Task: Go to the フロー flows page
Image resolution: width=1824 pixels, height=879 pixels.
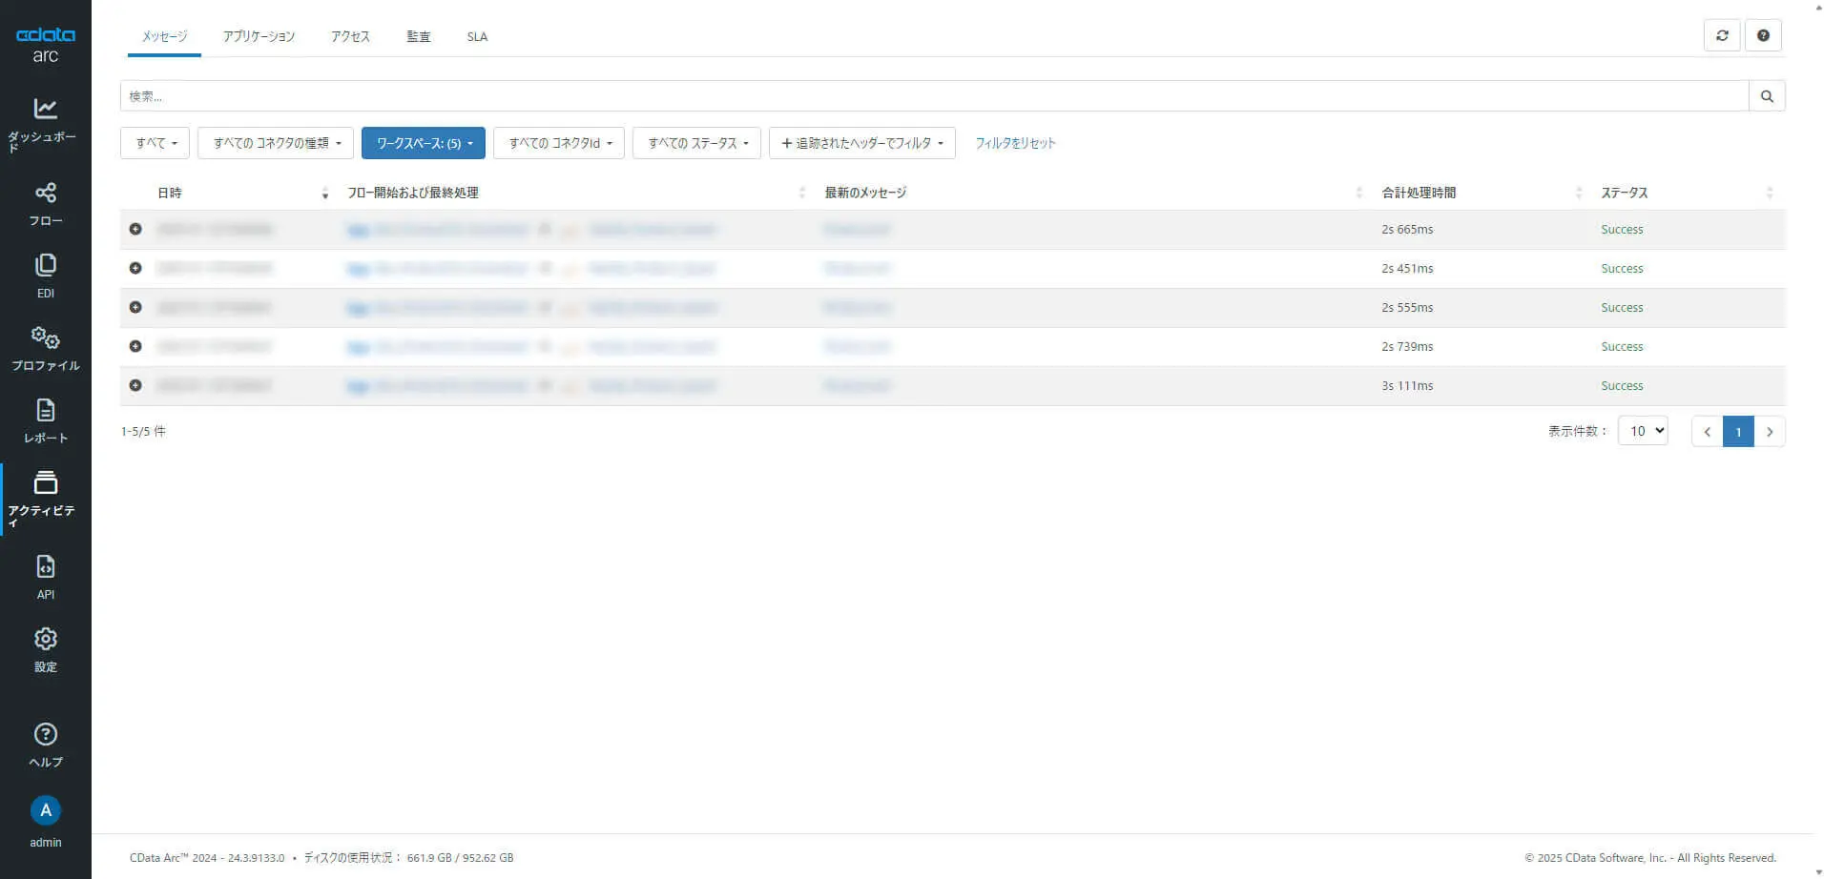Action: point(45,204)
